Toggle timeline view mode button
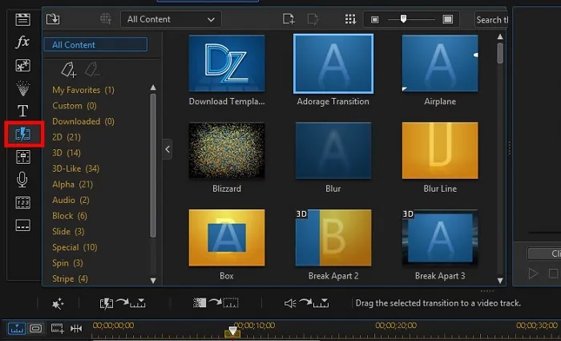This screenshot has height=341, width=561. 17,328
